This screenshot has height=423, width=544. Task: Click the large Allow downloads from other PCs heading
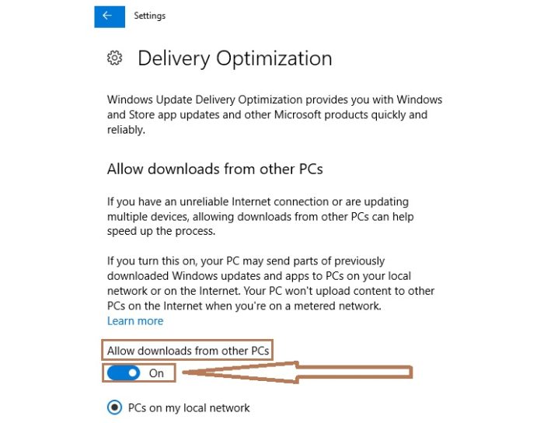pos(214,169)
